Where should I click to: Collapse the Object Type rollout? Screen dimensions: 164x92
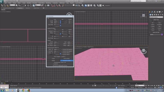coord(156,20)
